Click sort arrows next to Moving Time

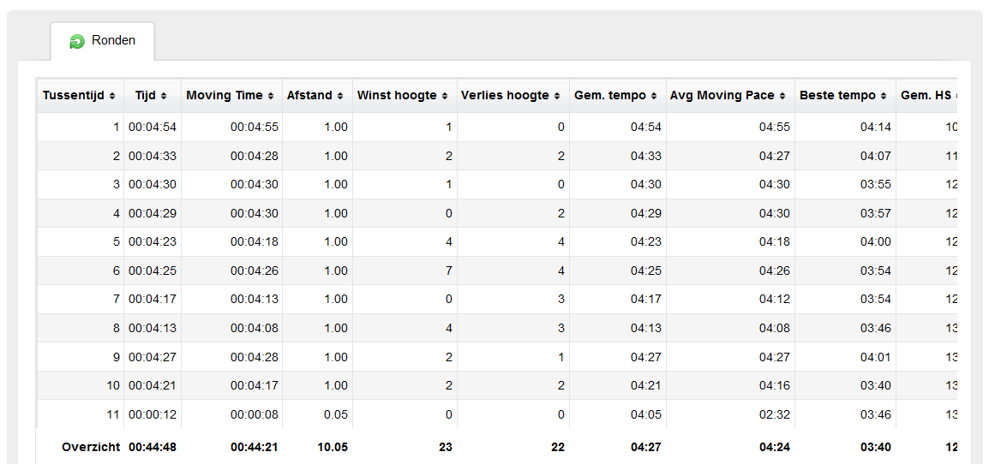271,96
